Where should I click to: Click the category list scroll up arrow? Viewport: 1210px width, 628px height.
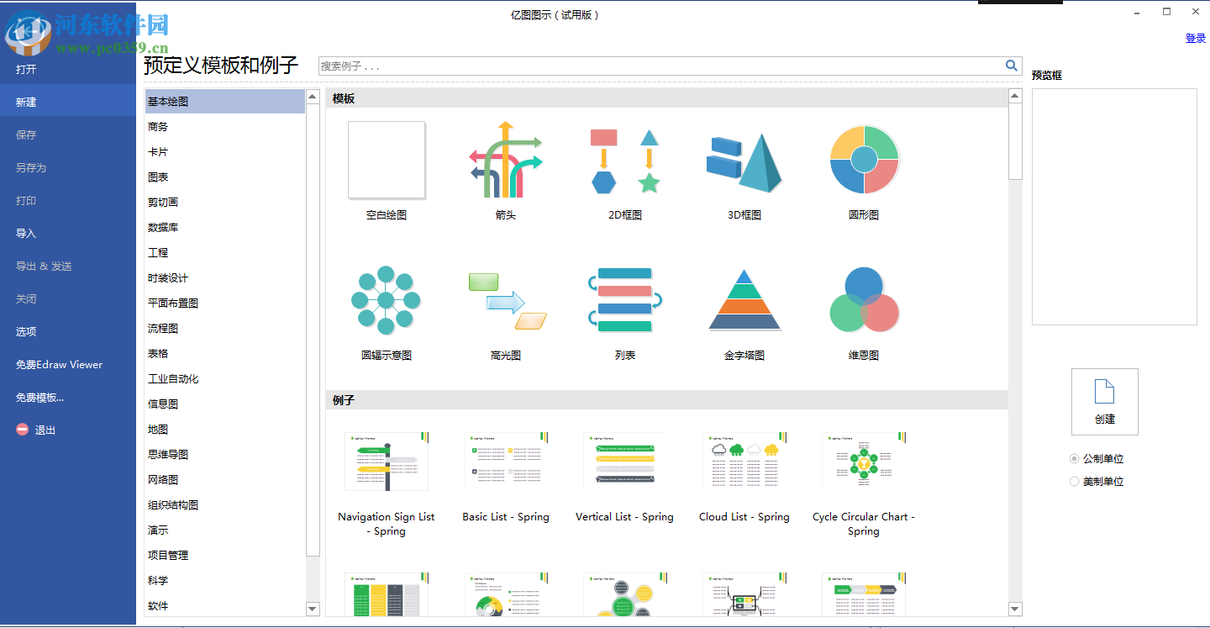[313, 96]
